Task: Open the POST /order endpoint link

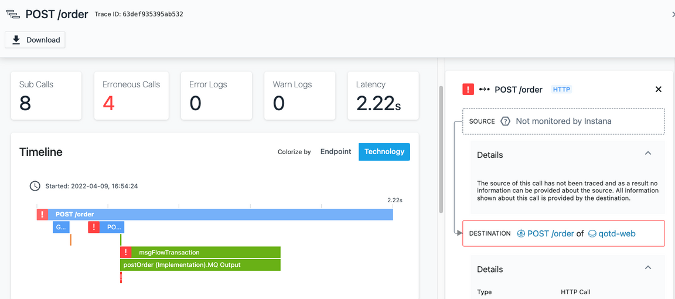Action: click(551, 233)
